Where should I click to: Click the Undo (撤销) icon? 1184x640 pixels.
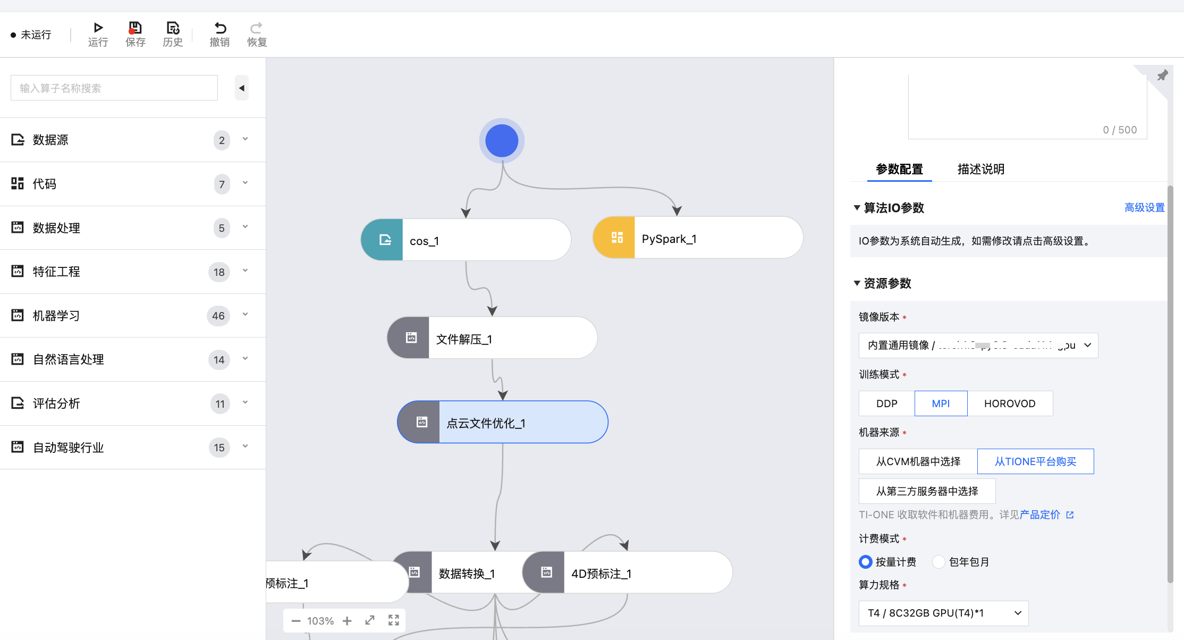[219, 28]
